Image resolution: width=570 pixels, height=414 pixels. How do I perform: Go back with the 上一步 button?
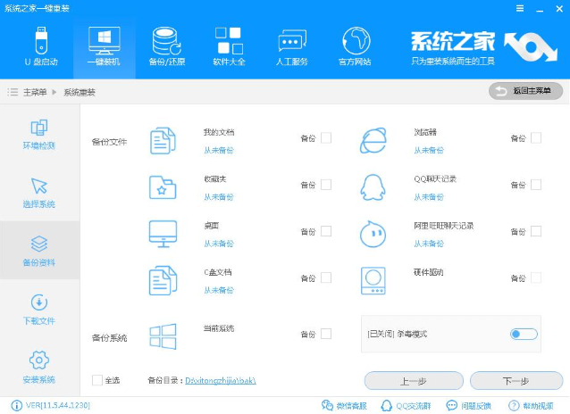click(x=414, y=381)
